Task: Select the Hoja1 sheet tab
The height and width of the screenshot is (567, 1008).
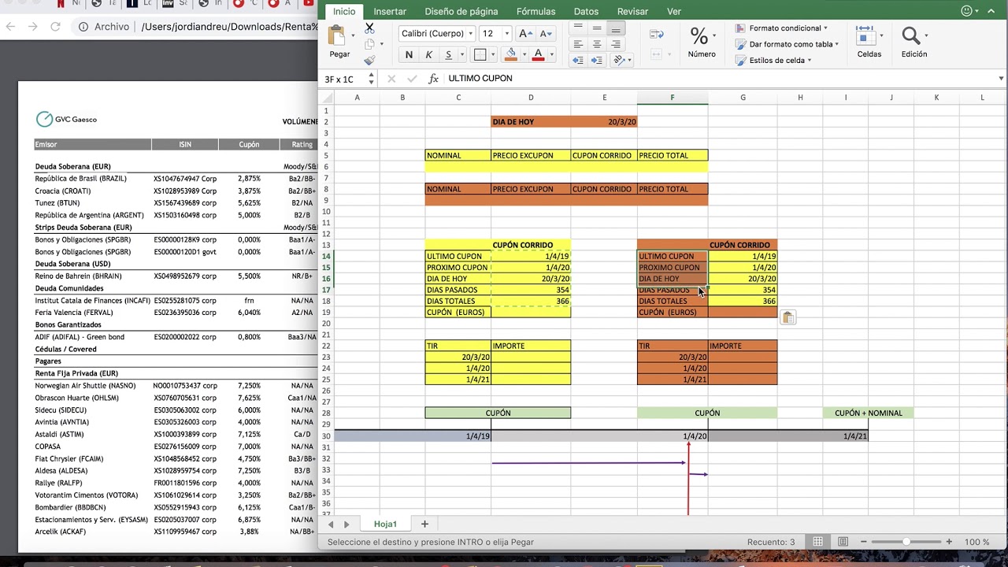Action: point(385,524)
